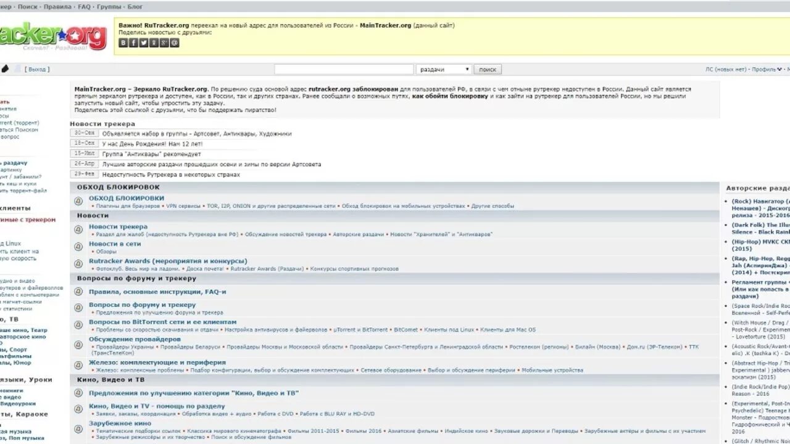Viewport: 790px width, 444px height.
Task: Open VPN сервисы subforum
Action: point(183,206)
